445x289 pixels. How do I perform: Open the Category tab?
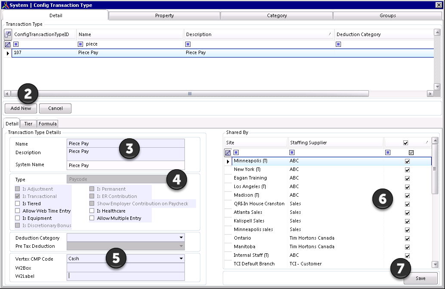click(x=277, y=15)
